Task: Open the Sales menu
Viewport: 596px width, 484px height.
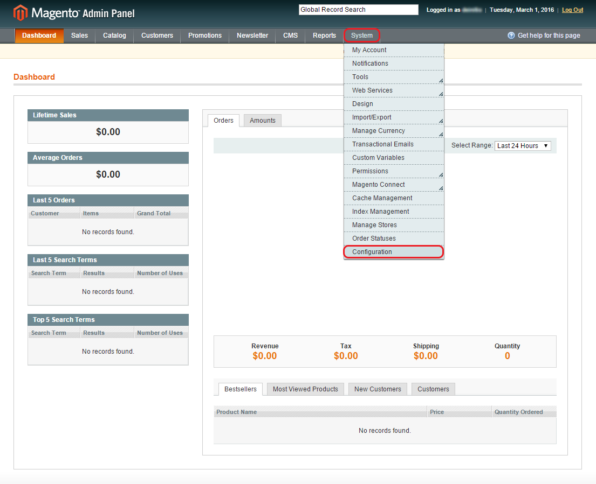Action: pos(79,36)
